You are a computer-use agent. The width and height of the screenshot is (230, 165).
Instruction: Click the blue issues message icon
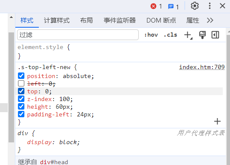[171, 6]
